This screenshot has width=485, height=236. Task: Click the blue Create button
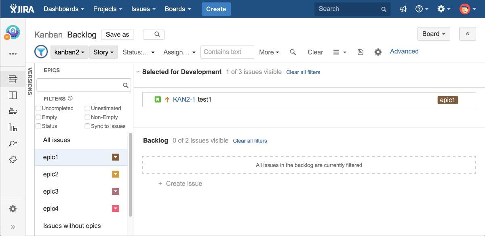tap(216, 9)
